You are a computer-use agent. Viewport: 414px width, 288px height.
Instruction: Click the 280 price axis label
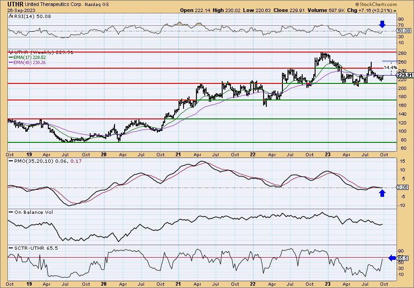pyautogui.click(x=402, y=54)
